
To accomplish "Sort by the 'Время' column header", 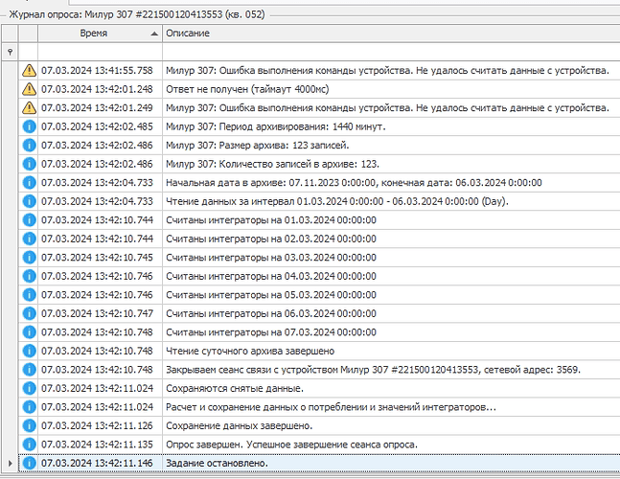I will tap(94, 34).
